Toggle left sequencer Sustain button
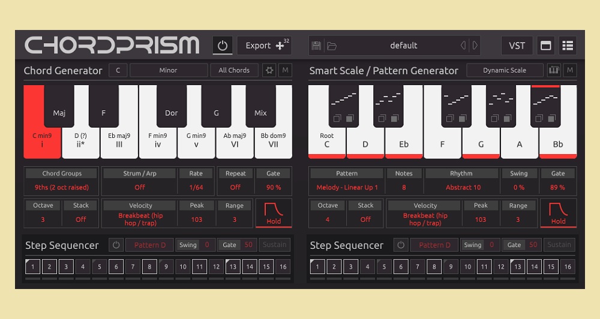Screen dimensions: 600x319 (274, 245)
